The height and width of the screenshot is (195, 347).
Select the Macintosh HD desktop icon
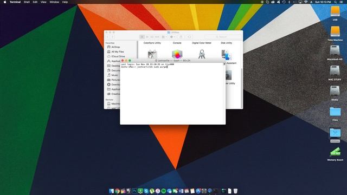pyautogui.click(x=335, y=50)
